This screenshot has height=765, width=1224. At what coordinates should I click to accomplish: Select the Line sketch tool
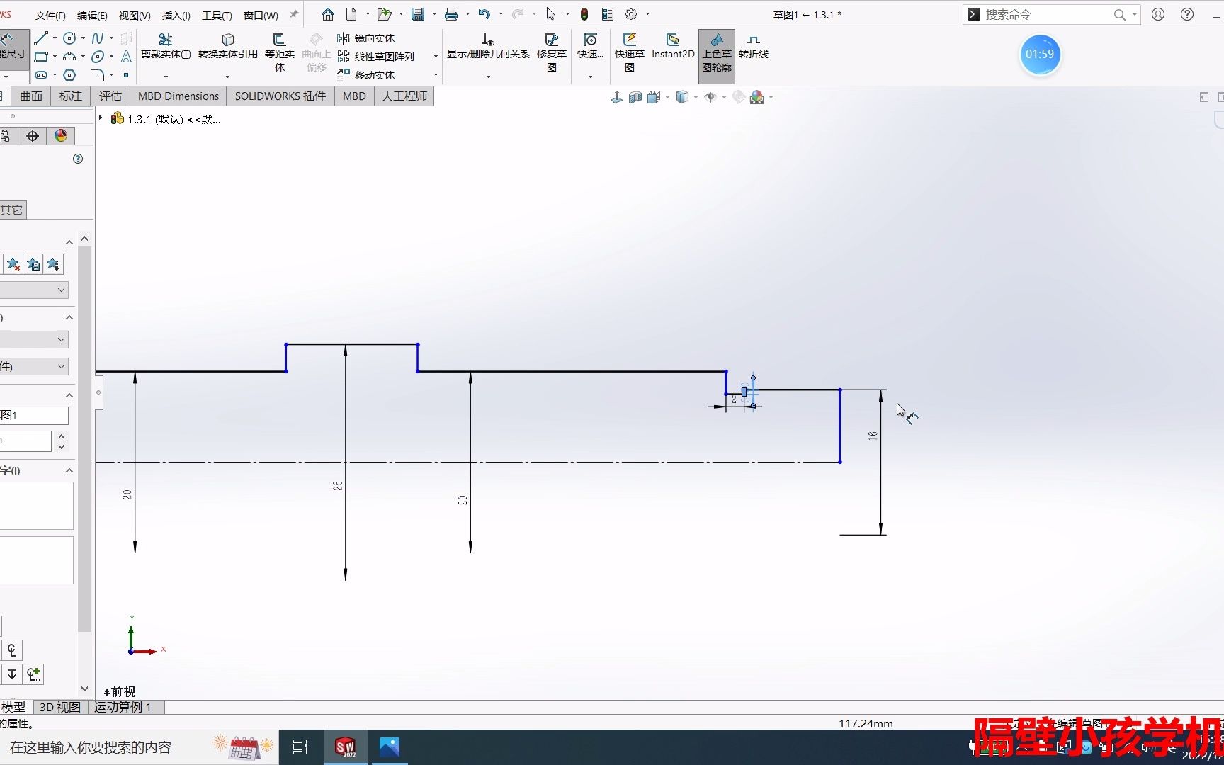(41, 38)
